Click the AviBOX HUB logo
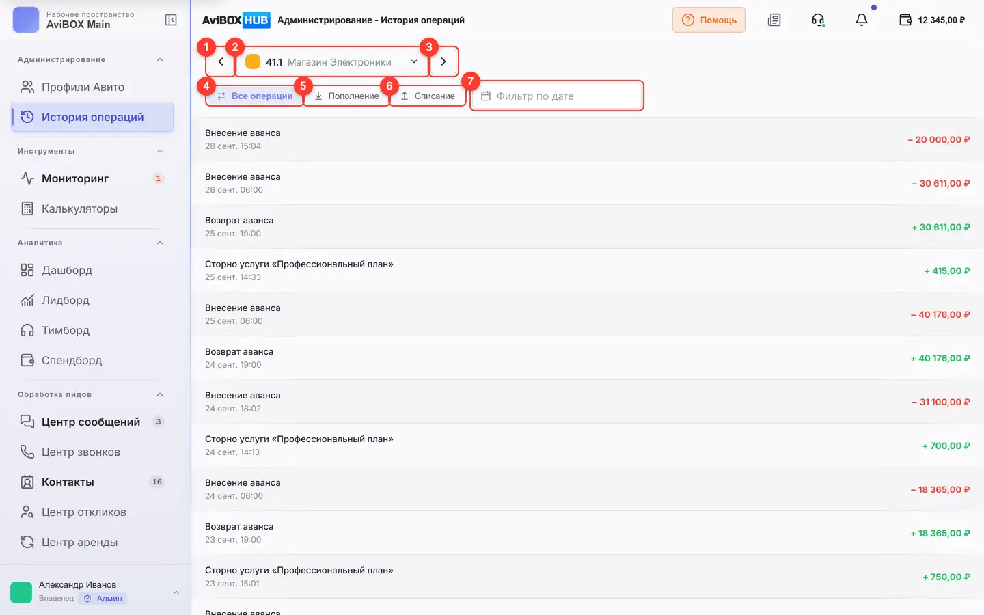 [236, 20]
